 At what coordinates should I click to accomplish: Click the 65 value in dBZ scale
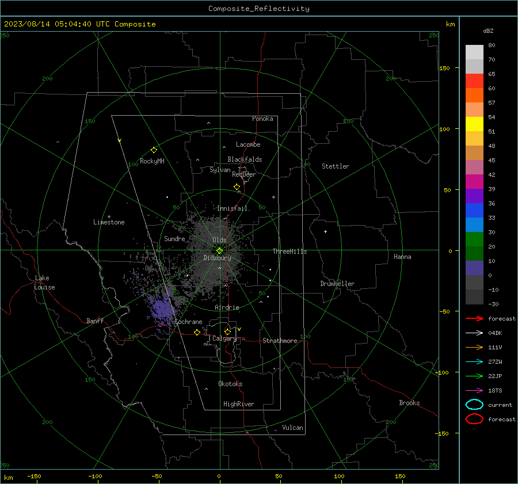coord(492,74)
